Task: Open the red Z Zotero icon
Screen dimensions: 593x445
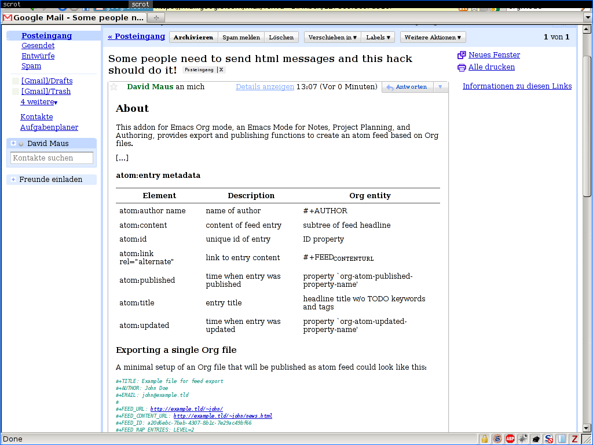Action: (x=575, y=439)
